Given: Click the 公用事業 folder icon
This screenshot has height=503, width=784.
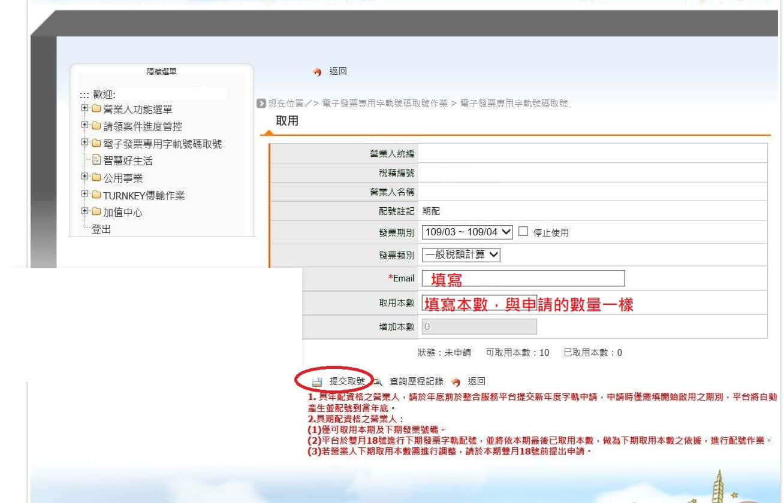Looking at the screenshot, I should [96, 178].
